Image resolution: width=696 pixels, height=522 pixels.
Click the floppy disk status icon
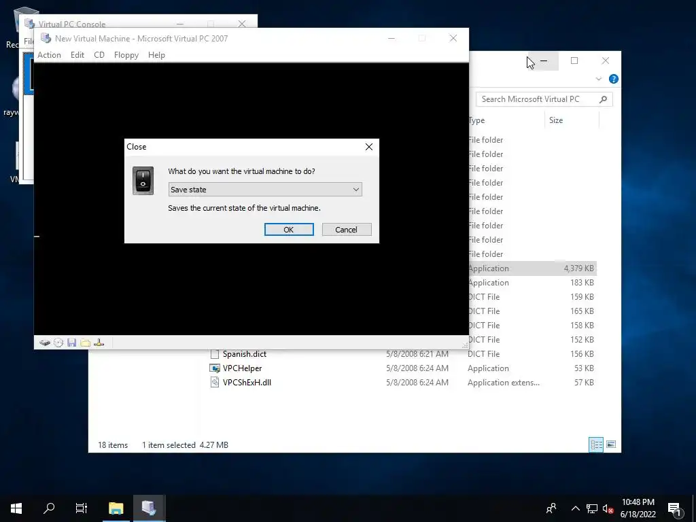point(71,343)
